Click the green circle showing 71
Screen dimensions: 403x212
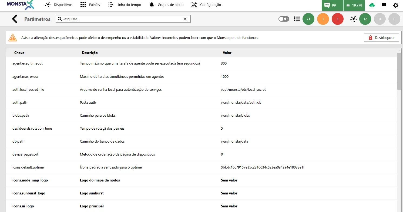pos(308,19)
